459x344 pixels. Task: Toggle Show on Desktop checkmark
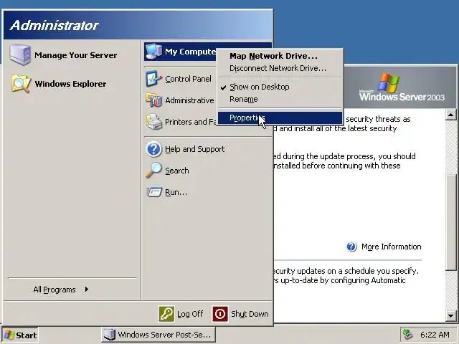(x=223, y=87)
